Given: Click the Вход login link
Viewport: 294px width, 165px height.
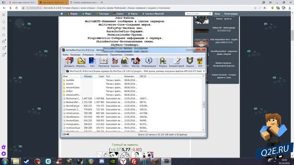Looking at the screenshot, I should 217,14.
